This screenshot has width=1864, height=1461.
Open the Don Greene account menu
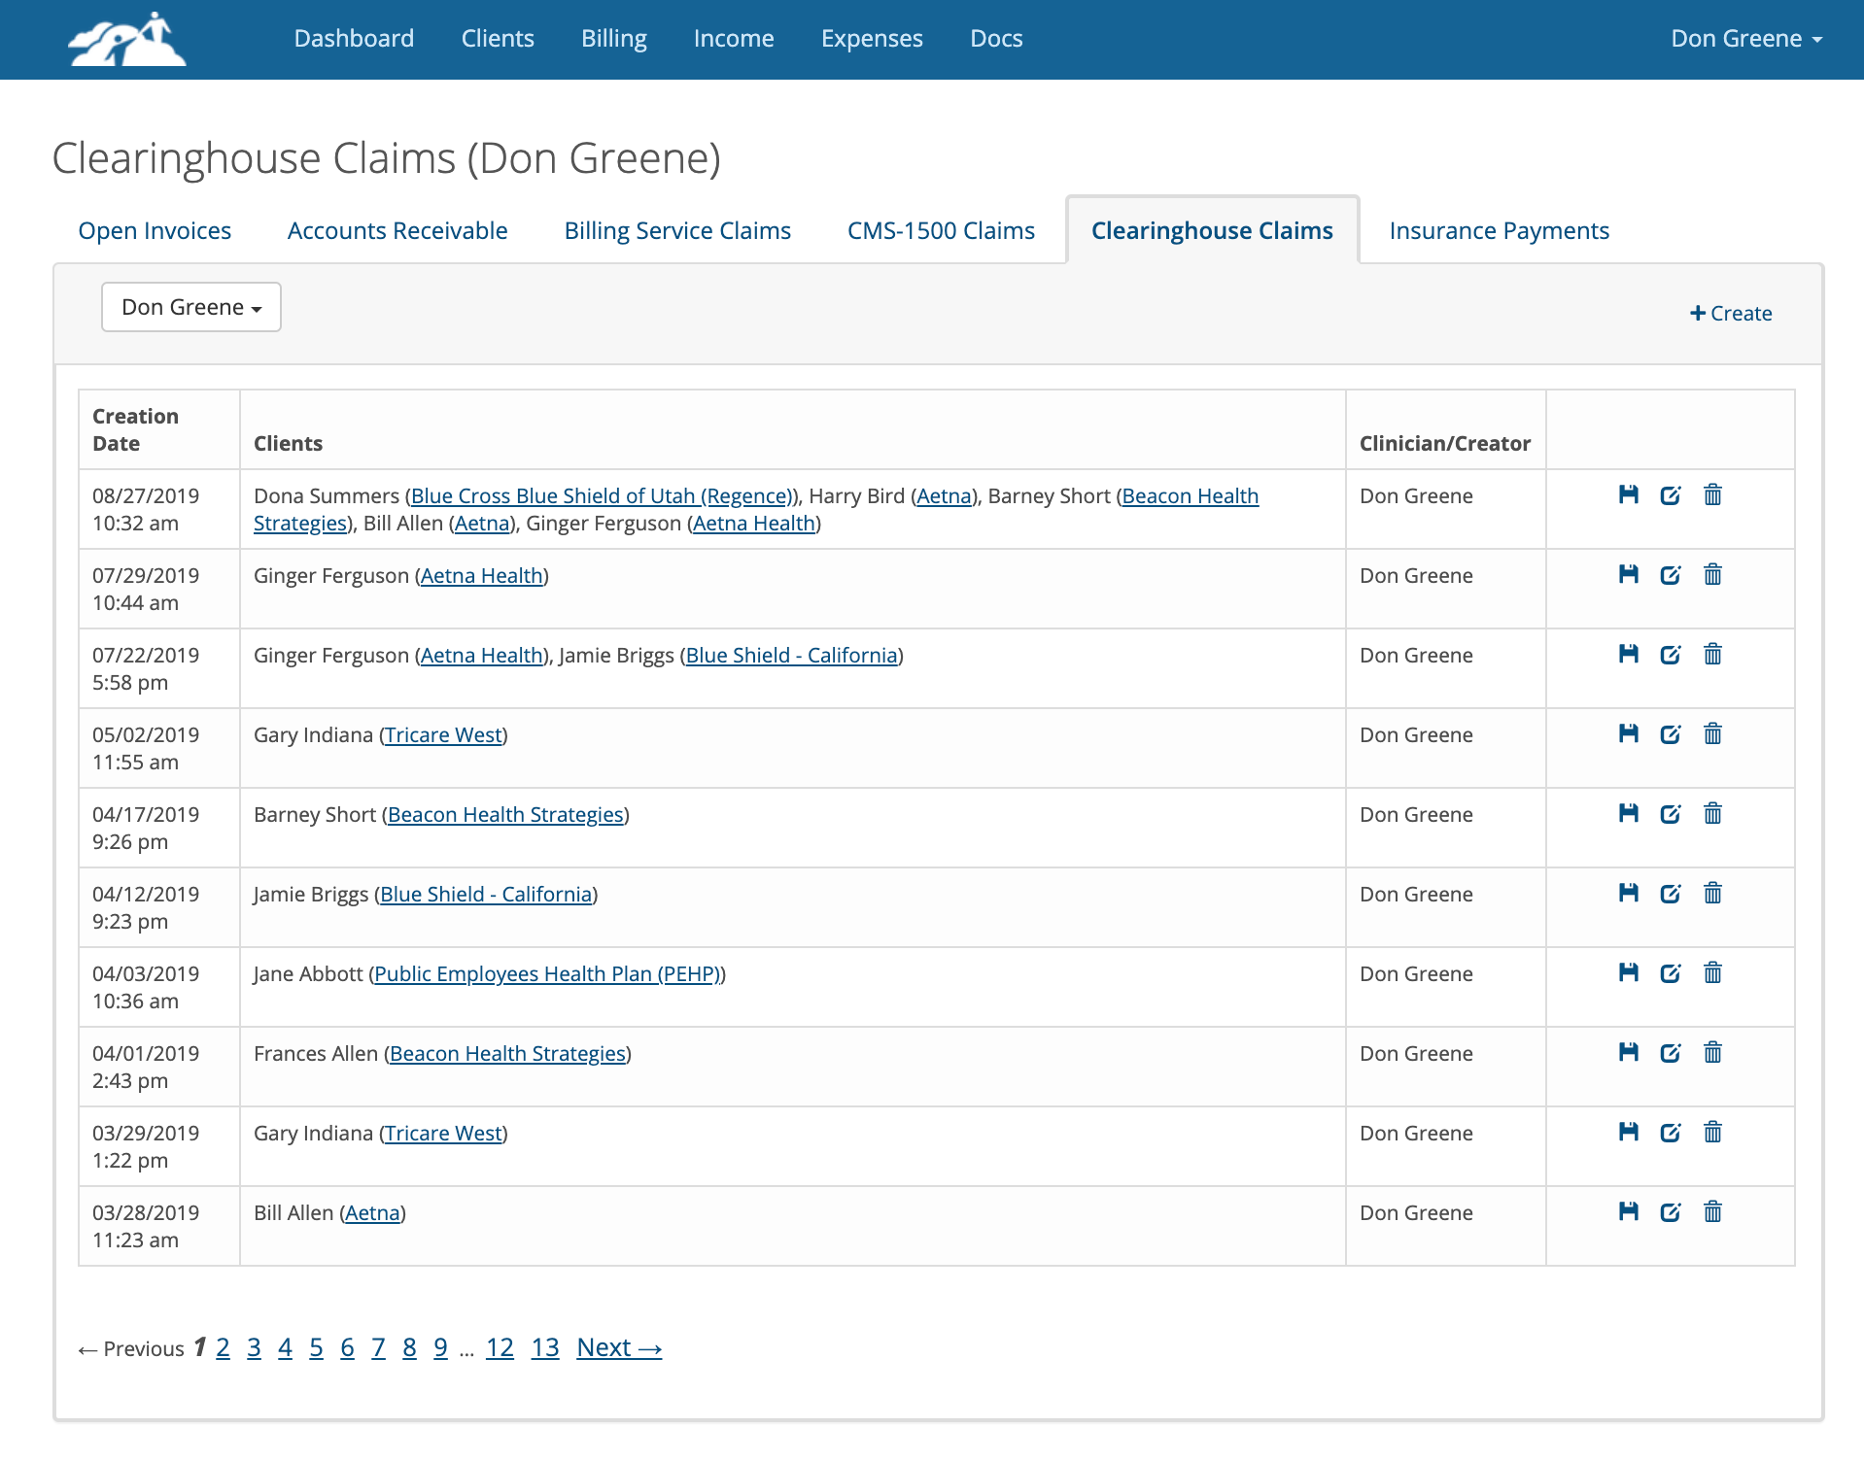pos(1744,39)
